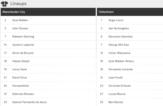Viewport: 163px width, 106px height.
Task: Select the Manchester City header
Action: [x=48, y=12]
